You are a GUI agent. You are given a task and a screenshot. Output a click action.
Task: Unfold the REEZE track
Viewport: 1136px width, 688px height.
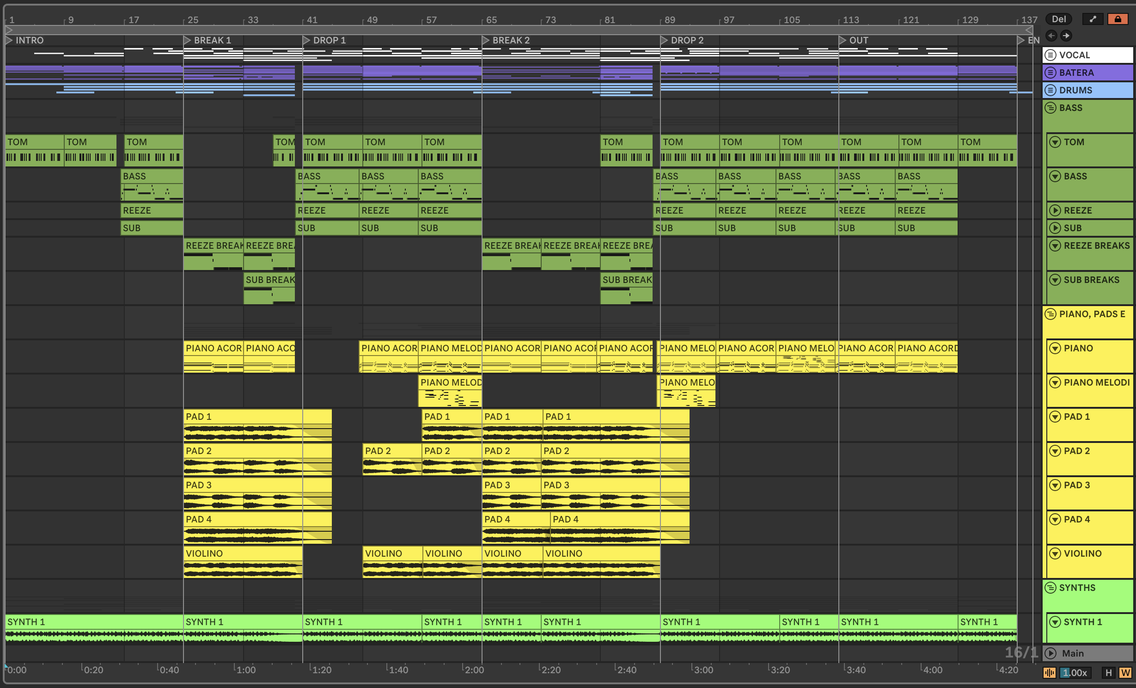(1055, 210)
